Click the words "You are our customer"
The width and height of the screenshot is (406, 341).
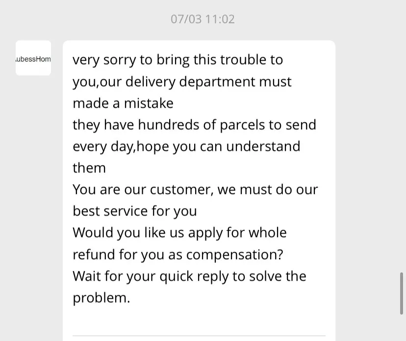pos(142,190)
